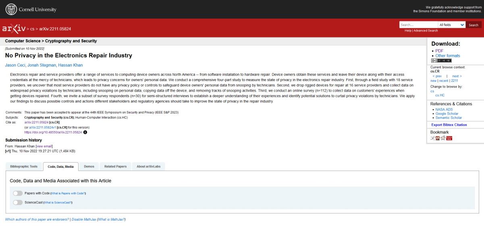The image size is (484, 242).
Task: Click the Submission history heading
Action: pos(23,140)
